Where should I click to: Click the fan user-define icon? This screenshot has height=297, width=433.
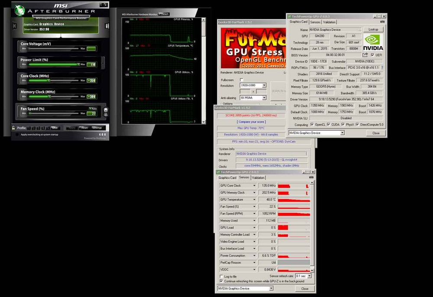[x=106, y=112]
